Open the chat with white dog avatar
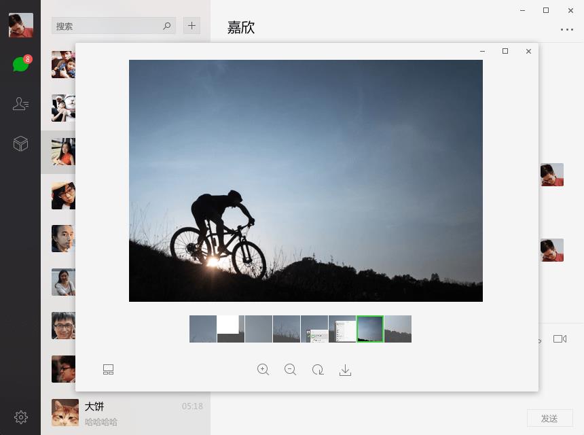The height and width of the screenshot is (435, 584). (x=63, y=108)
